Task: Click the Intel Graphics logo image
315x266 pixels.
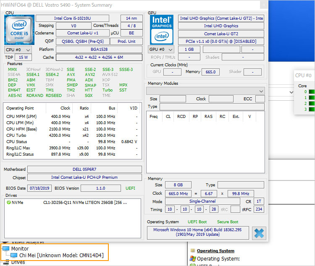Action: point(162,30)
